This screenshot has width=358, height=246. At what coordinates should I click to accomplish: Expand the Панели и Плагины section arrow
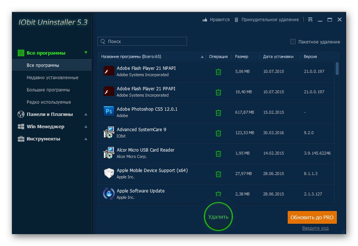[86, 114]
